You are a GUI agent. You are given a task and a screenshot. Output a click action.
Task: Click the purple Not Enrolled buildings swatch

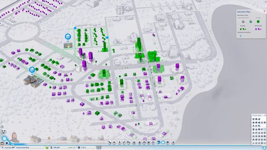click(x=258, y=29)
